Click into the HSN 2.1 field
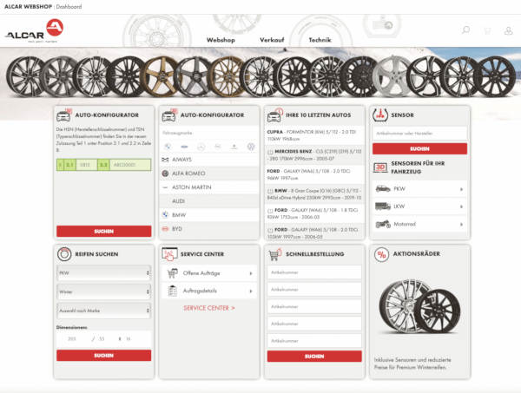The height and width of the screenshot is (393, 521). pos(86,165)
